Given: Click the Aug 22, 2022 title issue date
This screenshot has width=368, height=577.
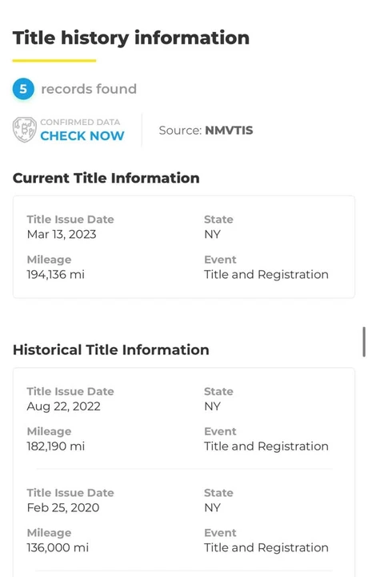Looking at the screenshot, I should pyautogui.click(x=63, y=406).
